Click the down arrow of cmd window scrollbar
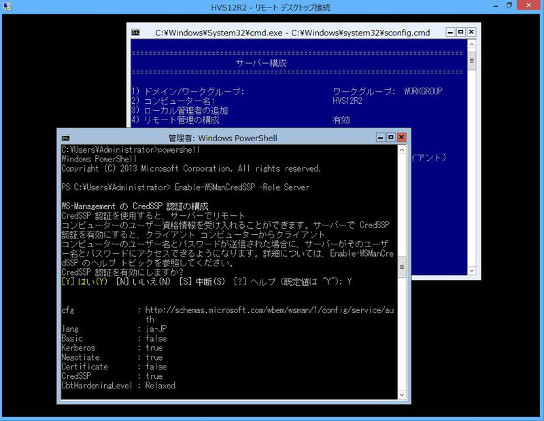This screenshot has height=421, width=544. [471, 271]
